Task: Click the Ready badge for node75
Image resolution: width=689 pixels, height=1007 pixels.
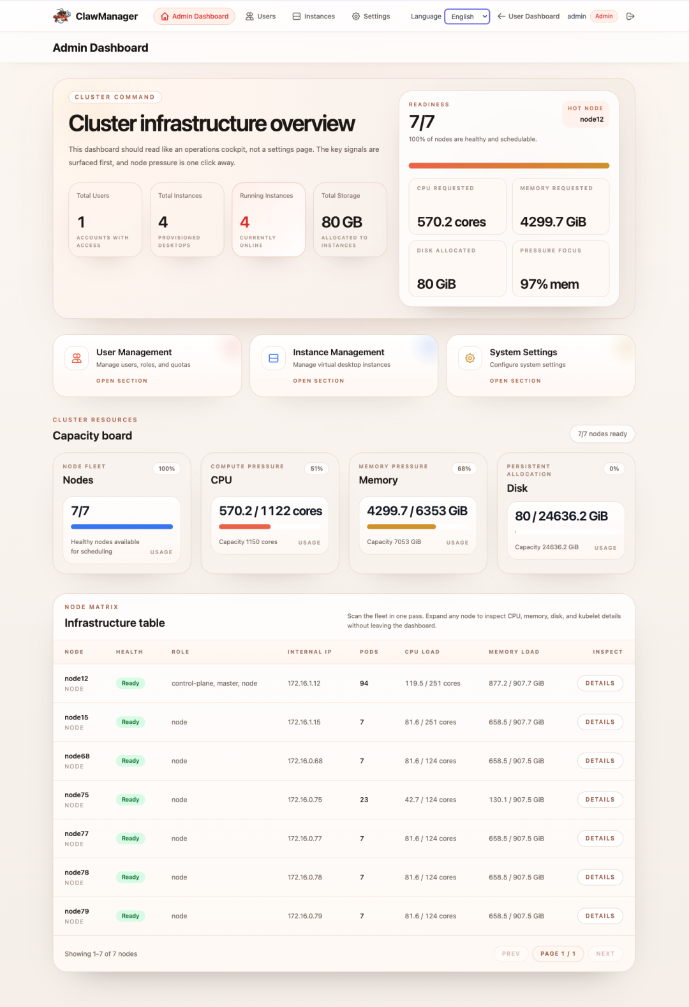Action: pos(130,800)
